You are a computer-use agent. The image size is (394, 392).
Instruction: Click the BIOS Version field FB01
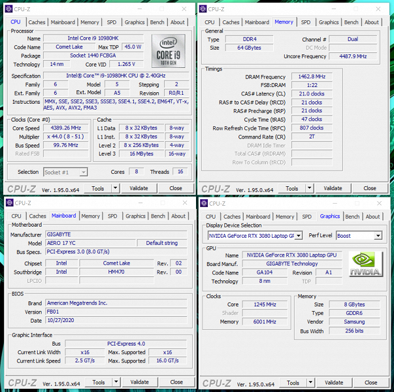[x=116, y=312]
